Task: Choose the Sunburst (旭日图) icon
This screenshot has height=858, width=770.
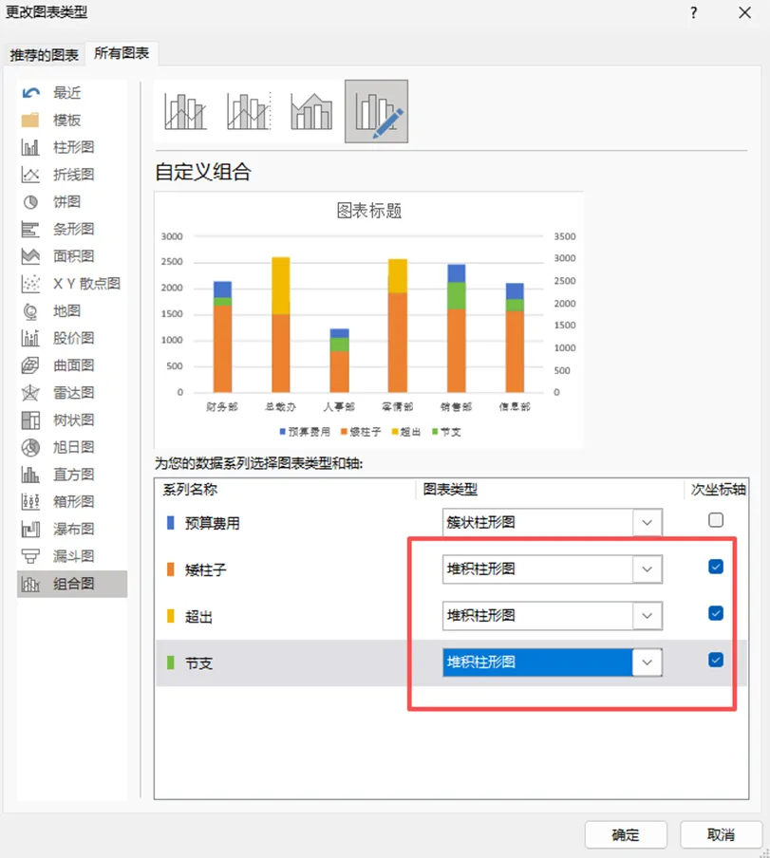Action: (30, 448)
